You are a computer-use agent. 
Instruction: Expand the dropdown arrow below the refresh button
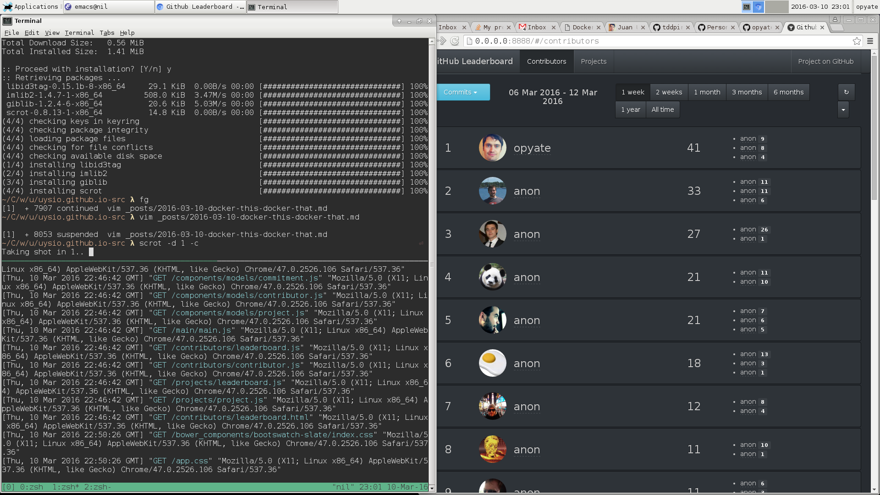[x=843, y=110]
